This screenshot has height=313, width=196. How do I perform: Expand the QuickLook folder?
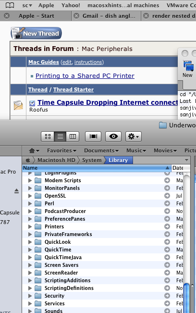click(x=30, y=242)
